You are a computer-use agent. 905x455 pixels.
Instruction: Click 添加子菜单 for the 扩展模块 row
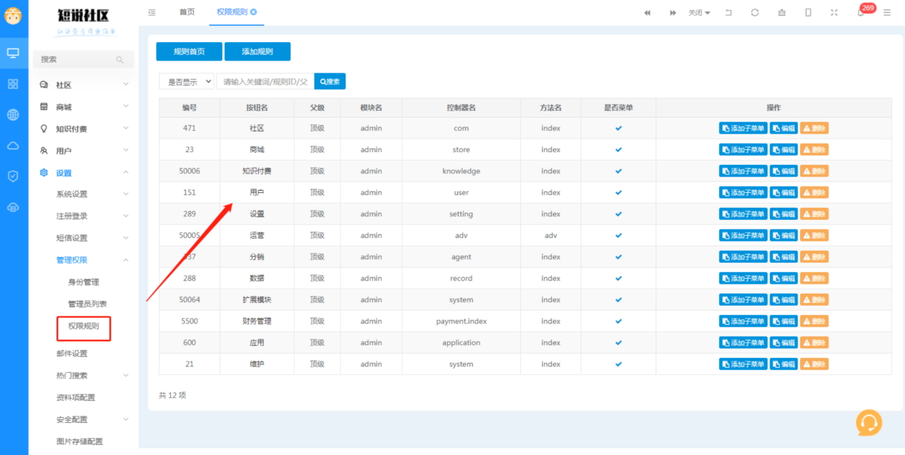click(743, 300)
